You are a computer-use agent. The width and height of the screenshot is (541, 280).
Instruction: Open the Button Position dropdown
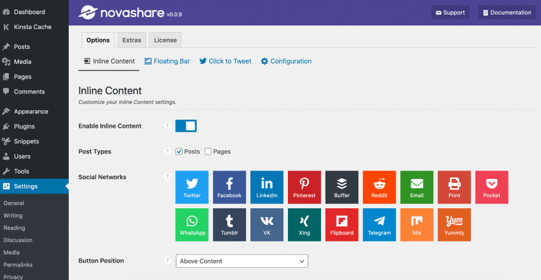pos(242,261)
